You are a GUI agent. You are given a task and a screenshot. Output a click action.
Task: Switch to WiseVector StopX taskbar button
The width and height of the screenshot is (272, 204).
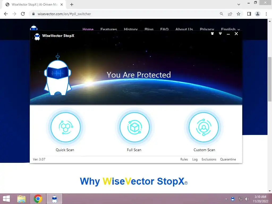tap(54, 199)
